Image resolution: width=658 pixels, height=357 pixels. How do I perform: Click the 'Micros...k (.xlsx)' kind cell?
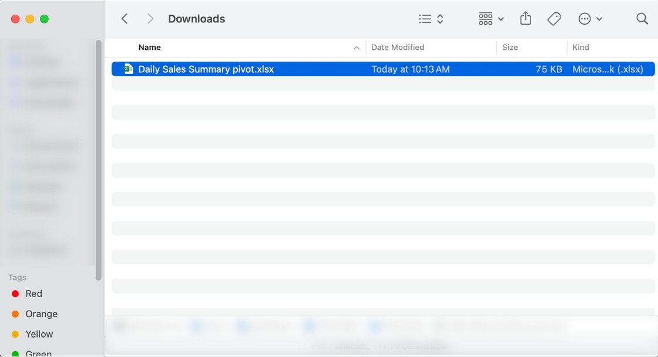click(607, 69)
